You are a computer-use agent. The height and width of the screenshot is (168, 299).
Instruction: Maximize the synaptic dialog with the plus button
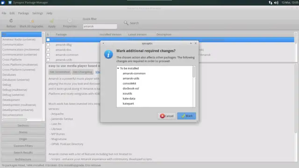coord(191,43)
